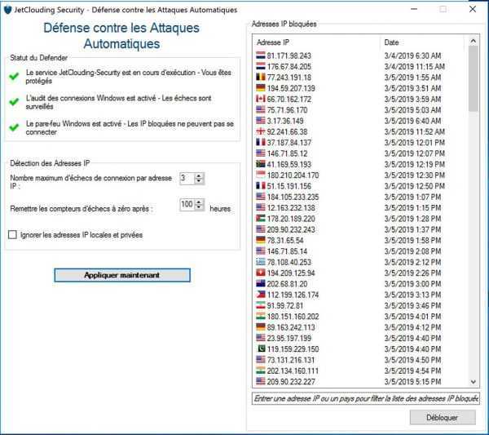The width and height of the screenshot is (489, 435).
Task: Select the 78.31.65.54 entry
Action: click(361, 241)
